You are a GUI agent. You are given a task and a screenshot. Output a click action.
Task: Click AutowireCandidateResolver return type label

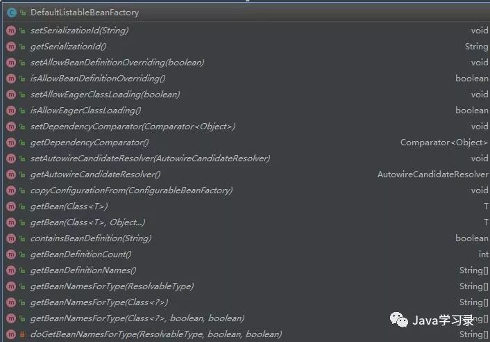click(433, 174)
